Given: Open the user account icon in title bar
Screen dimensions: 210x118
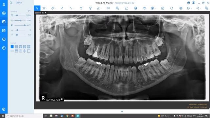Looking at the screenshot, I should click(x=193, y=3).
